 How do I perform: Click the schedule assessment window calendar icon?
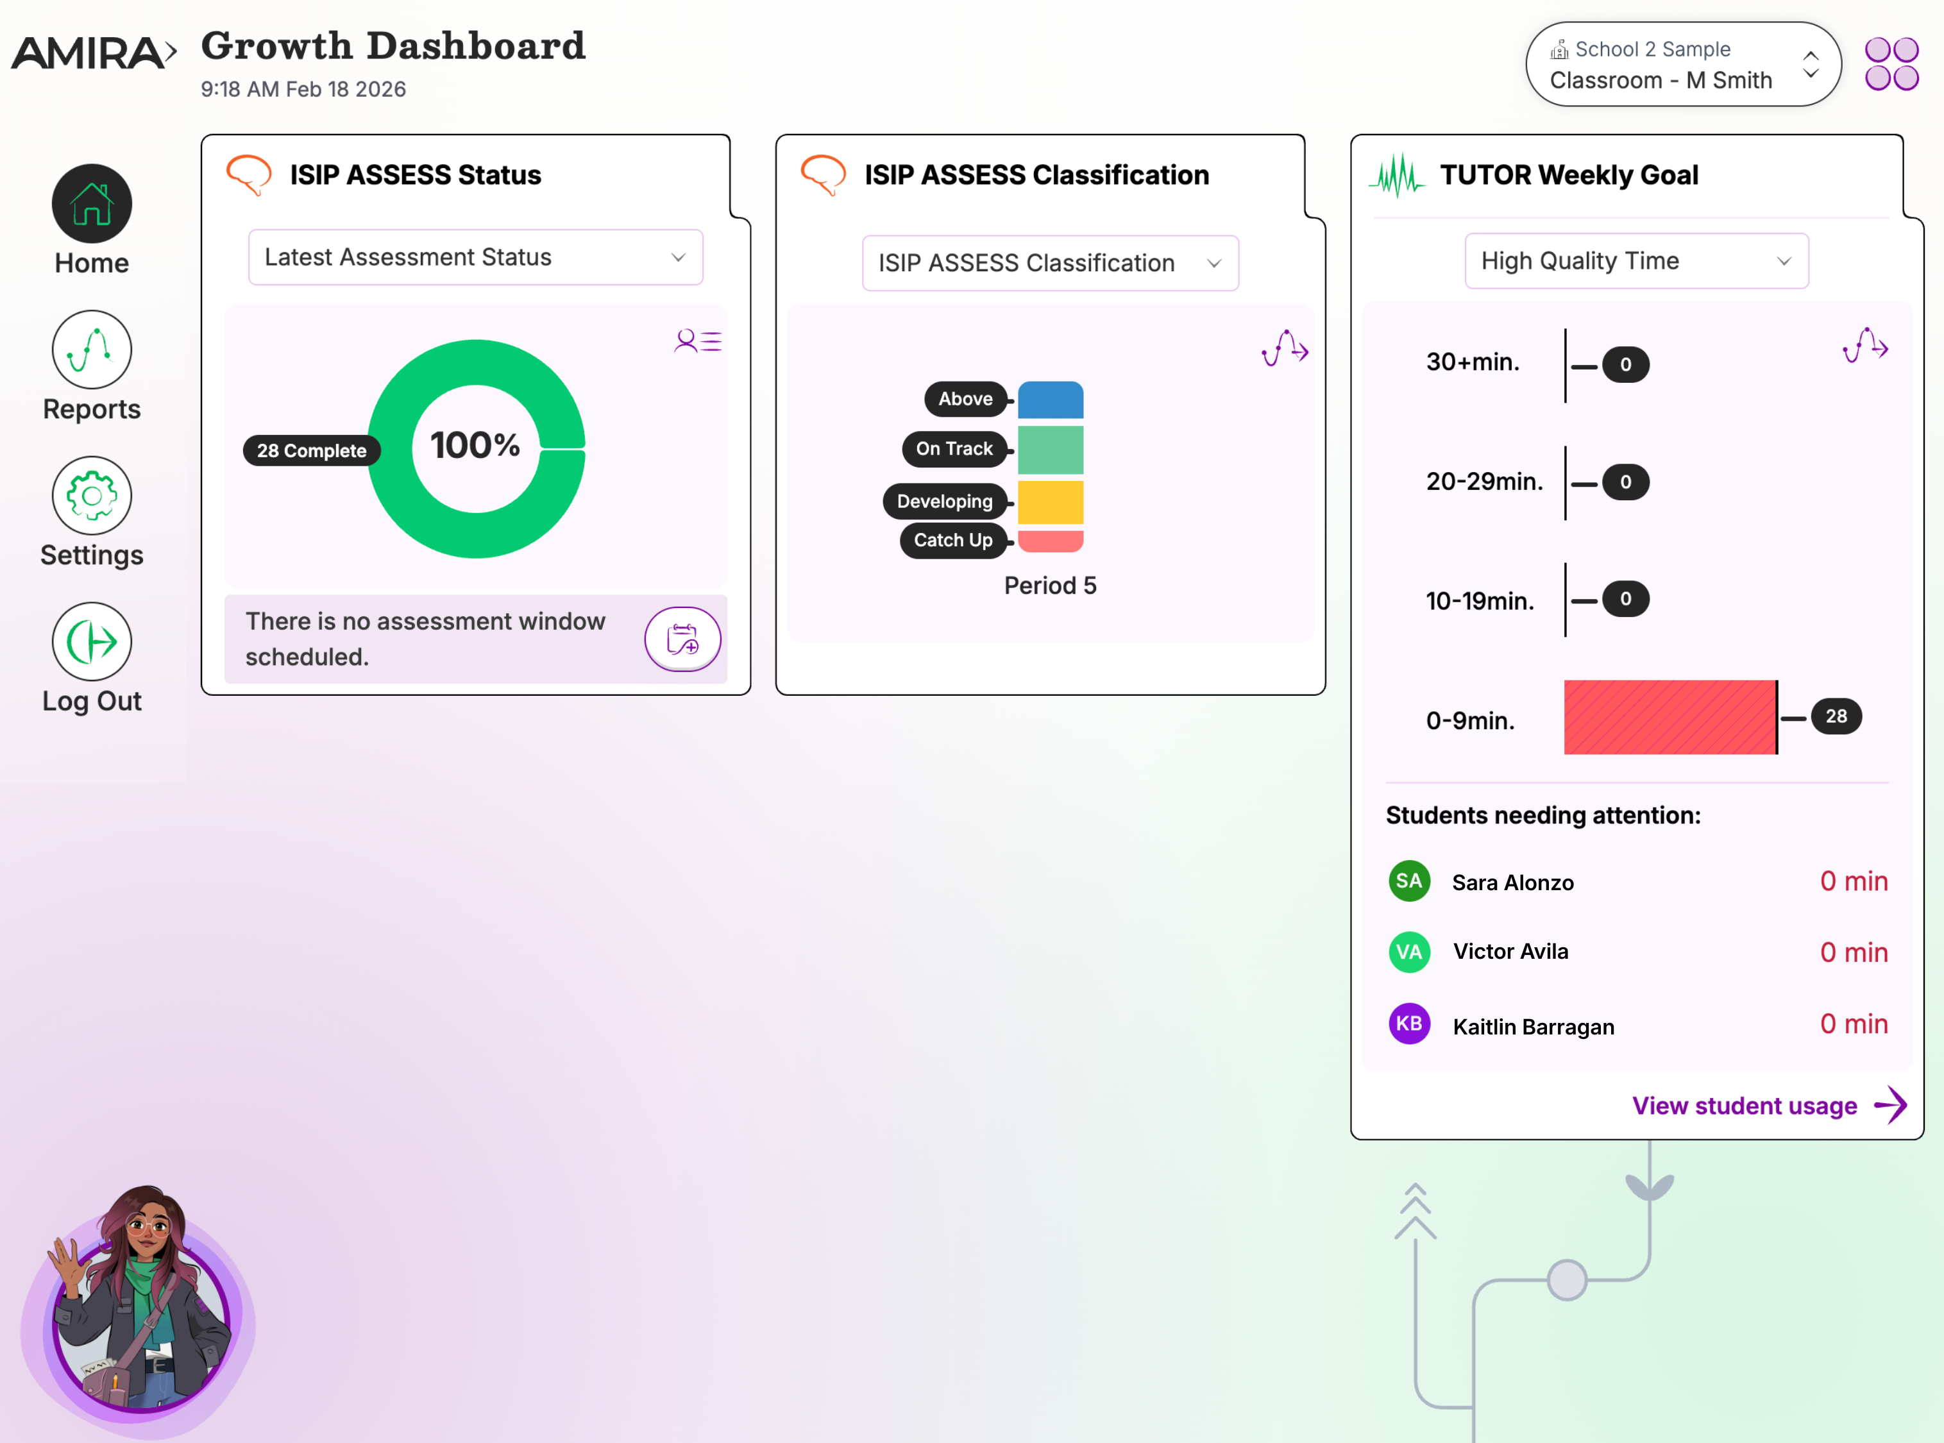(x=682, y=639)
